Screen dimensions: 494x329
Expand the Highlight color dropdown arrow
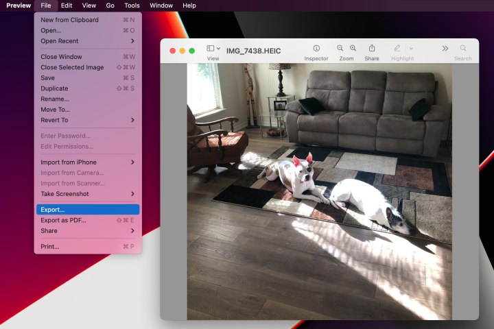click(x=411, y=49)
